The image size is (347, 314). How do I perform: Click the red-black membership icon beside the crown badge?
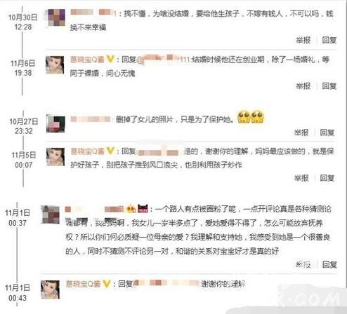pos(143,208)
